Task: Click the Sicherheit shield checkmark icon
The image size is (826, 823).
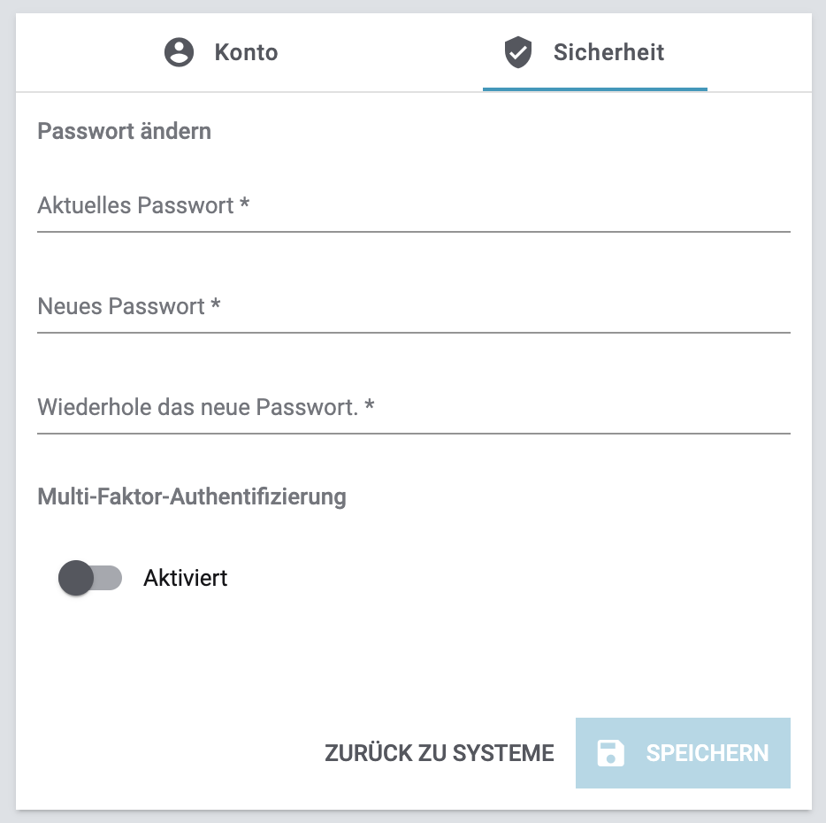Action: point(517,52)
